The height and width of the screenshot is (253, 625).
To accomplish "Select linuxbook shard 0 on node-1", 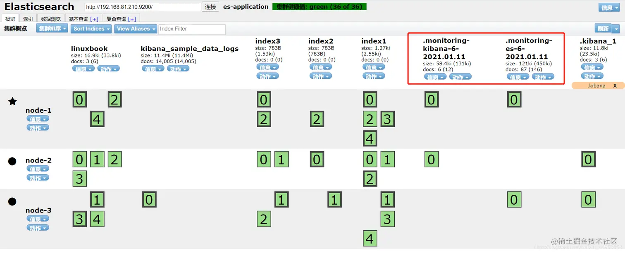I will click(80, 100).
